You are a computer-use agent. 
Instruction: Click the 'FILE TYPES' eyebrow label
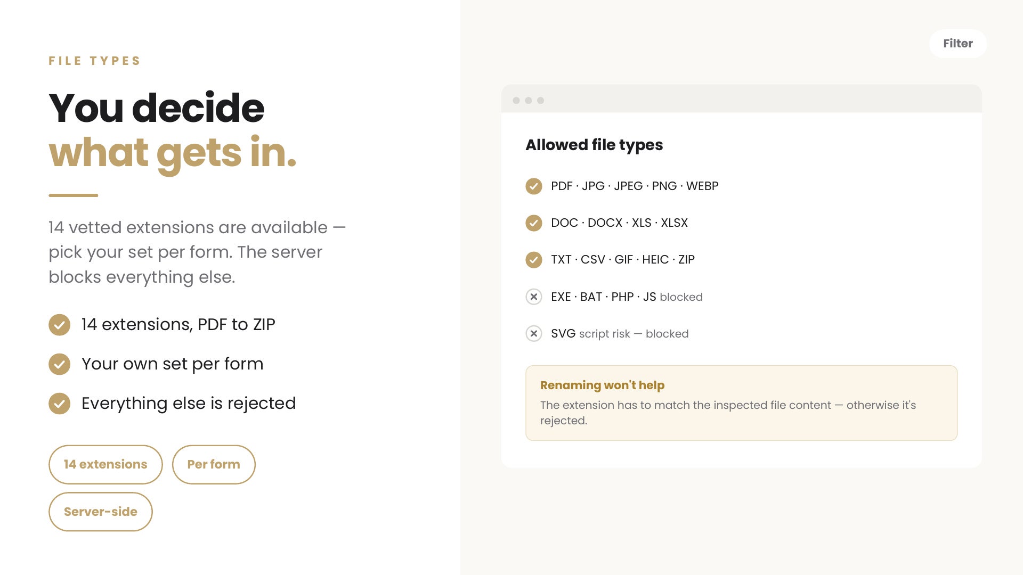coord(95,61)
